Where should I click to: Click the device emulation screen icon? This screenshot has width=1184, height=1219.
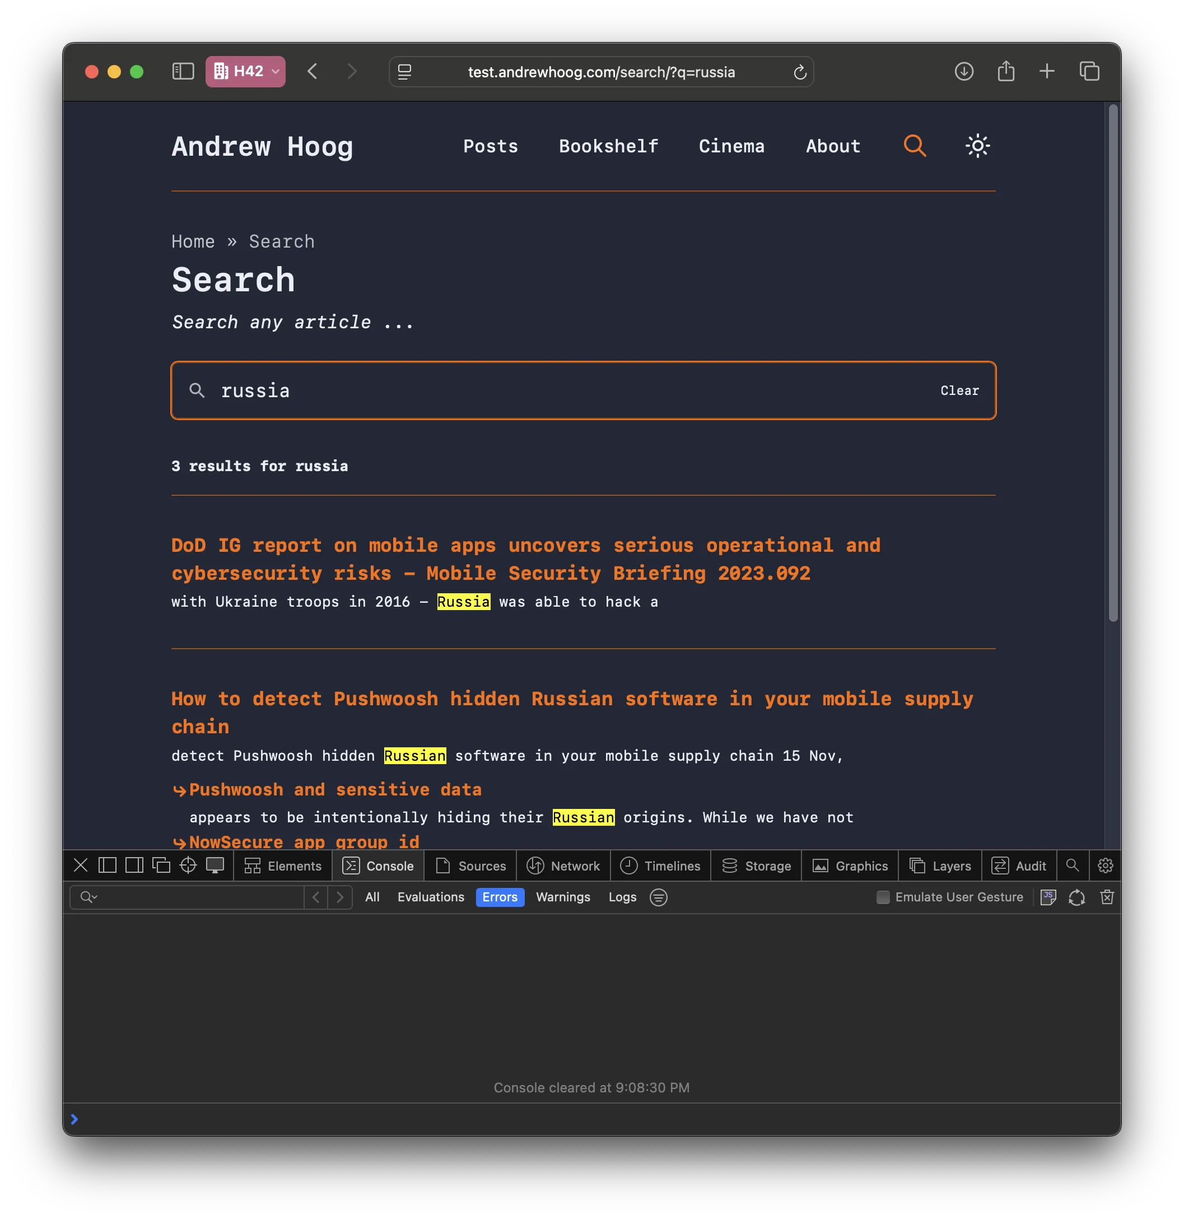tap(215, 865)
